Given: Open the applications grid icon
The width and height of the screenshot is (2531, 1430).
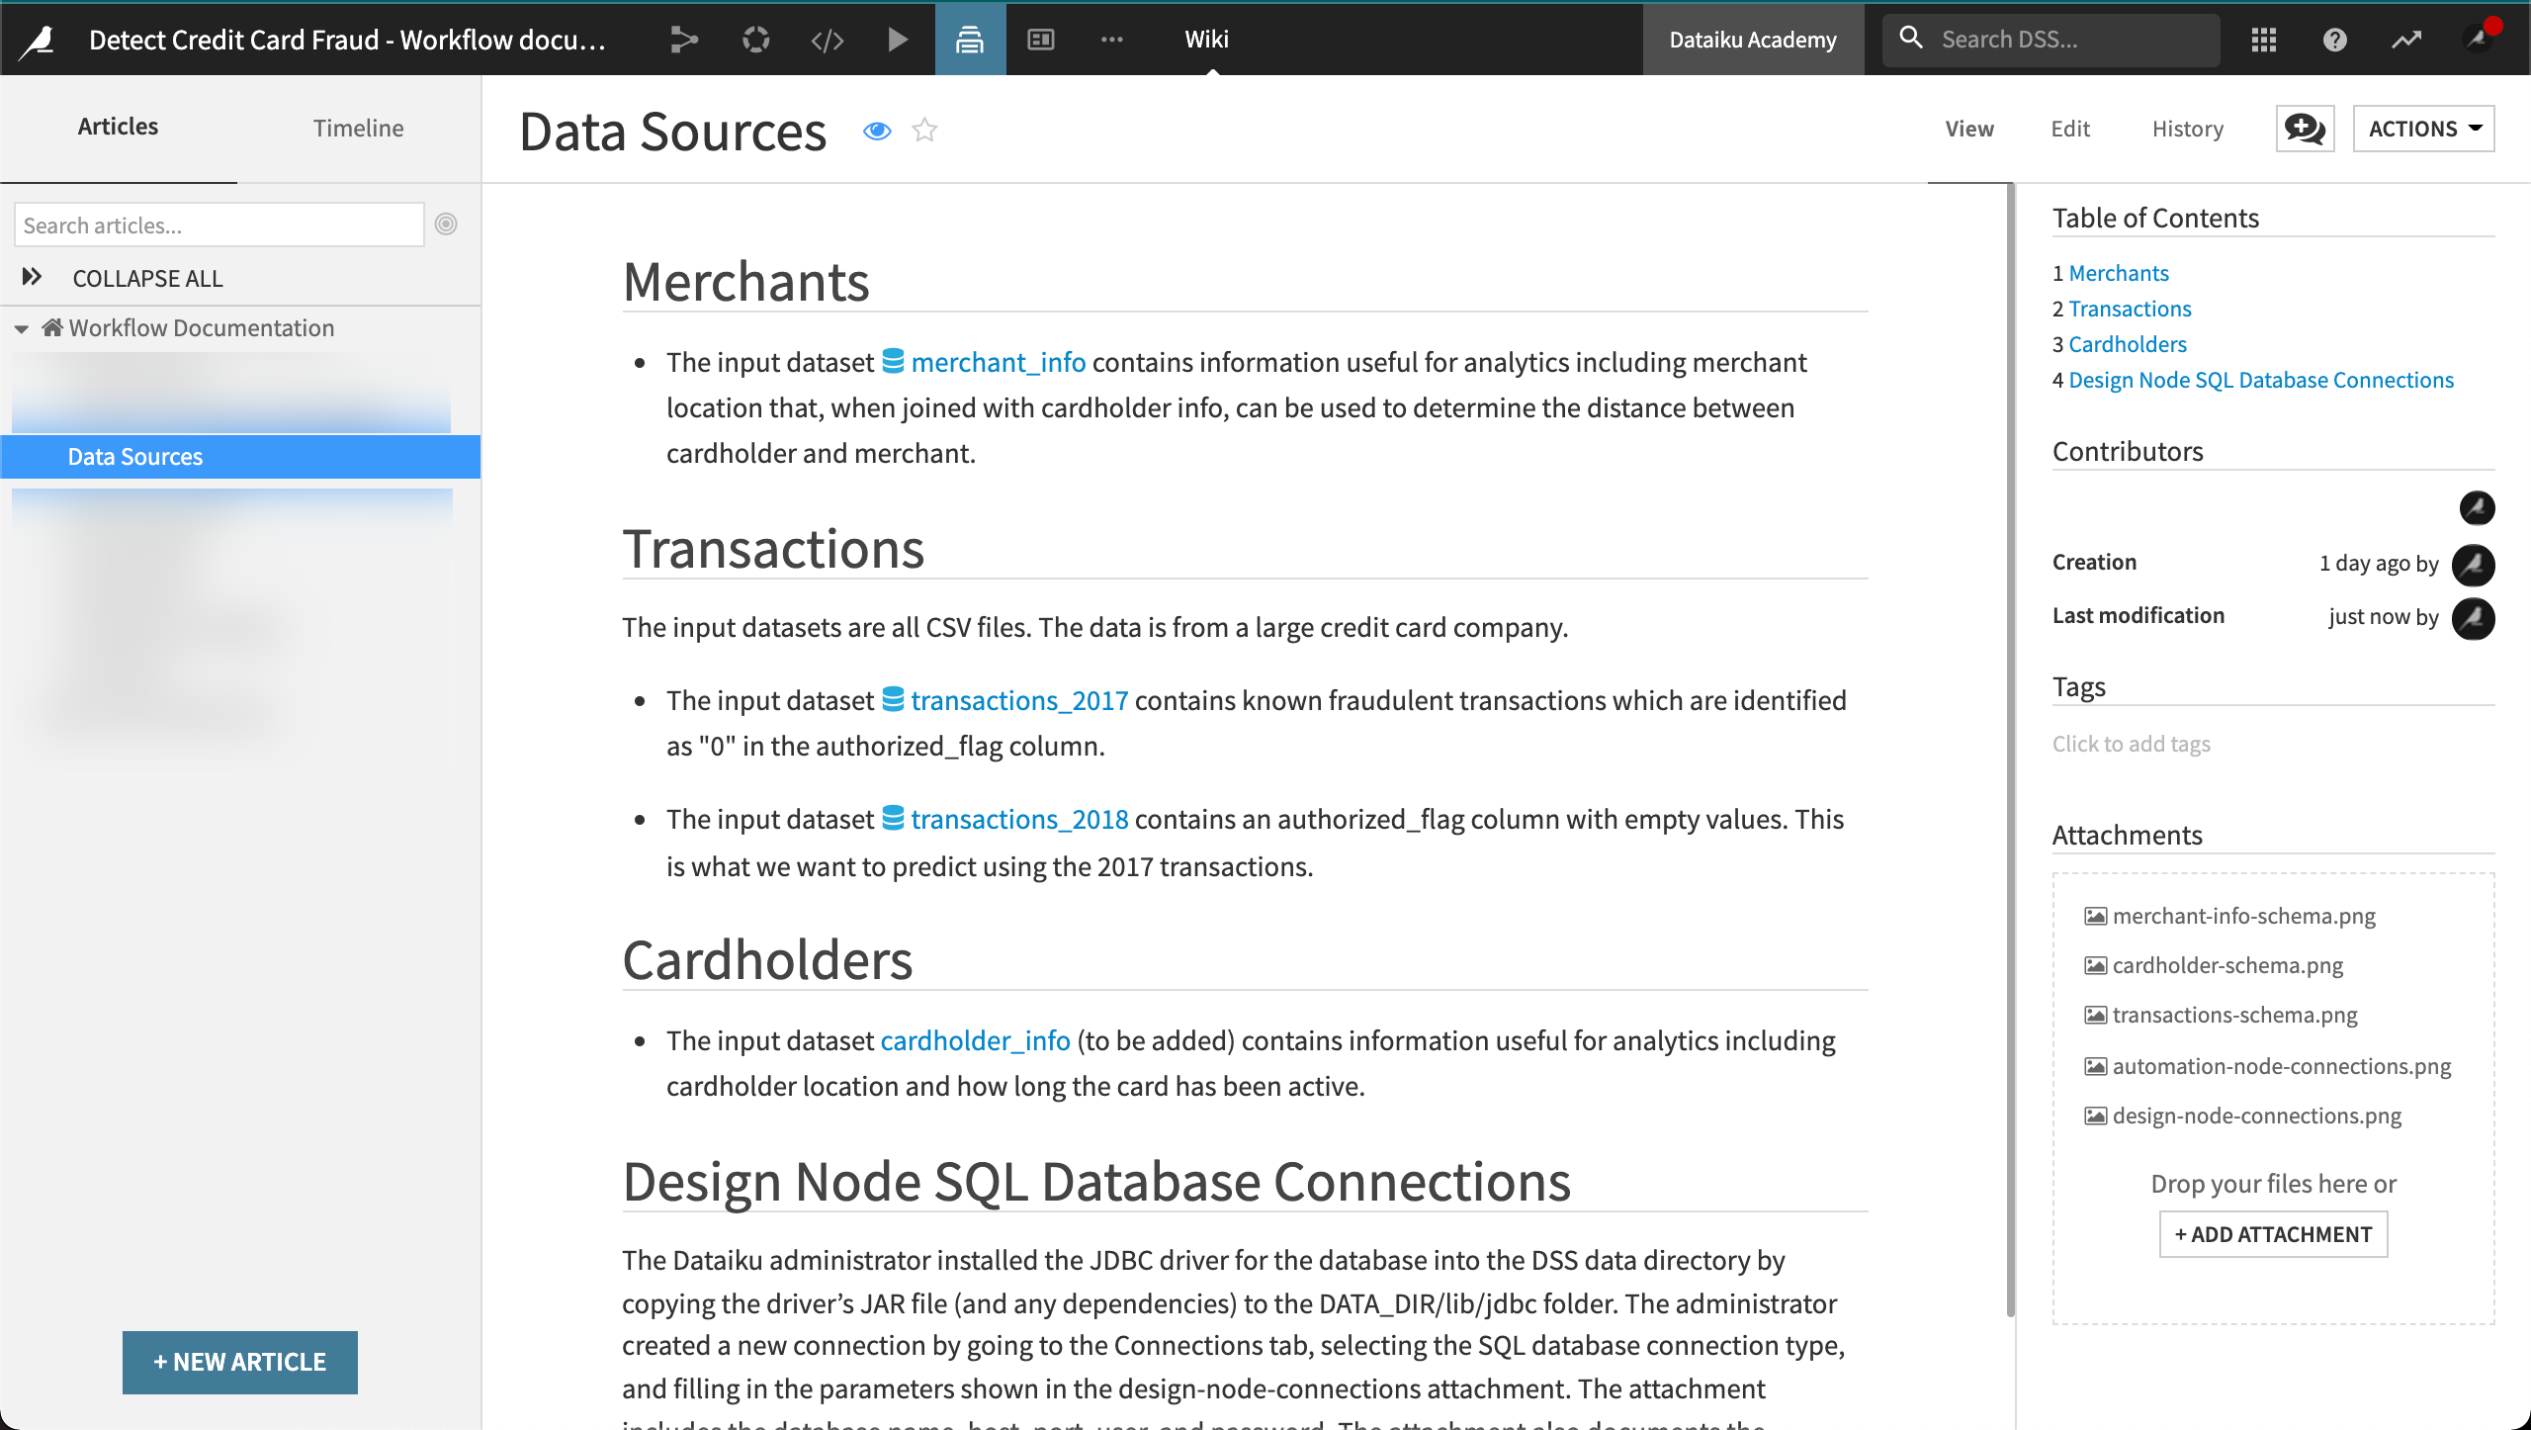Looking at the screenshot, I should coord(2263,40).
